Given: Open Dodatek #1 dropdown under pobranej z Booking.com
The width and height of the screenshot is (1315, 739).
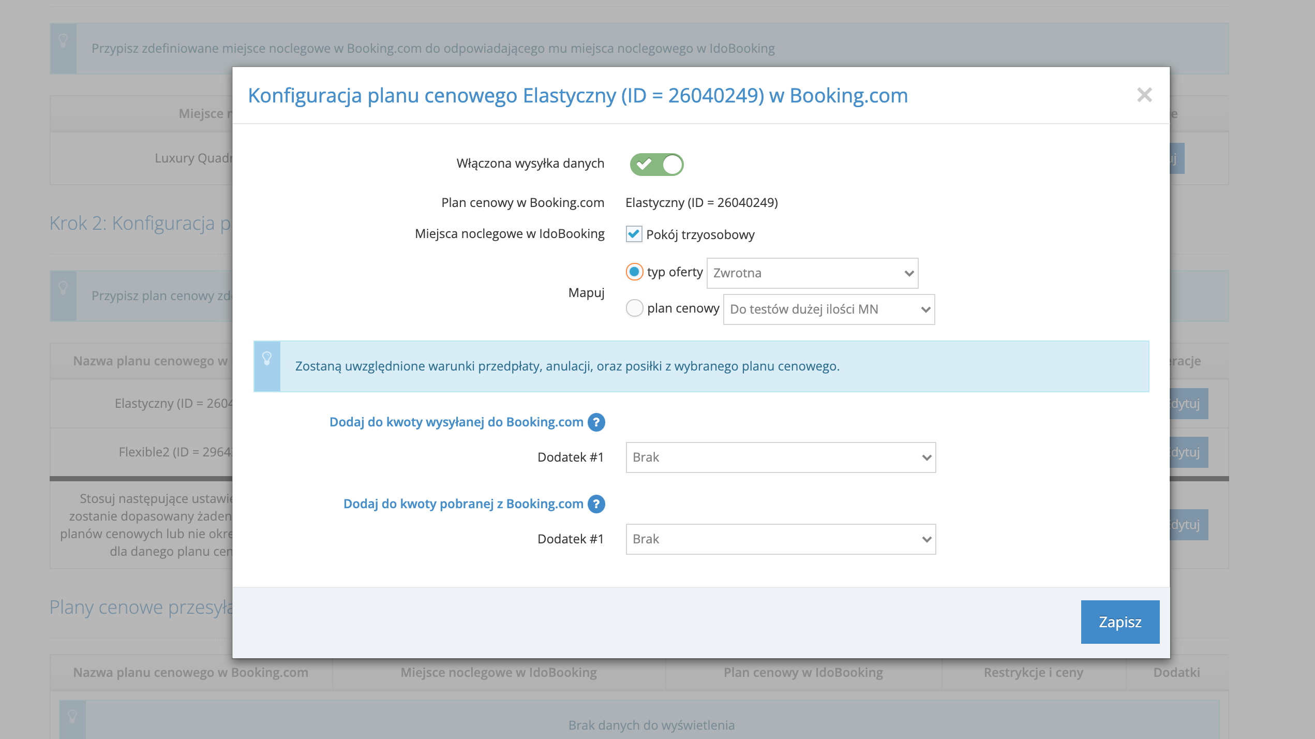Looking at the screenshot, I should (x=781, y=539).
